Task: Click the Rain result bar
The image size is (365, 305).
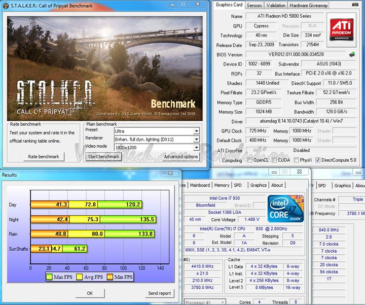Action: pyautogui.click(x=93, y=234)
